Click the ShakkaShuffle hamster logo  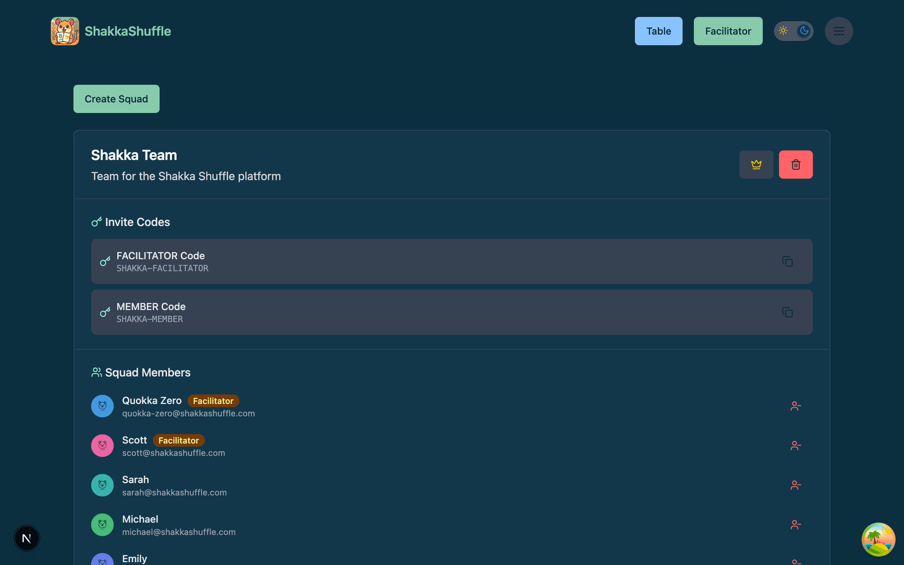[65, 31]
